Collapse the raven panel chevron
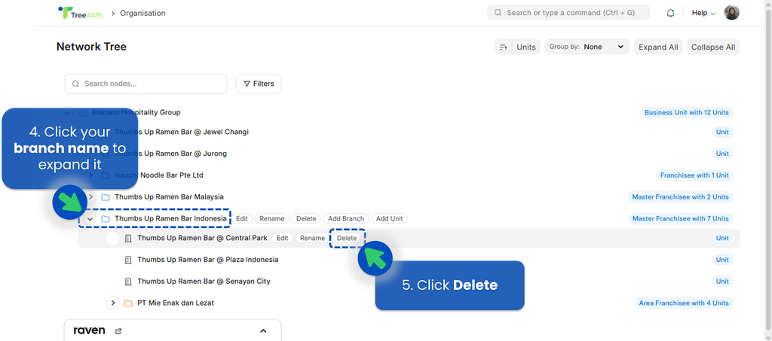 tap(263, 331)
